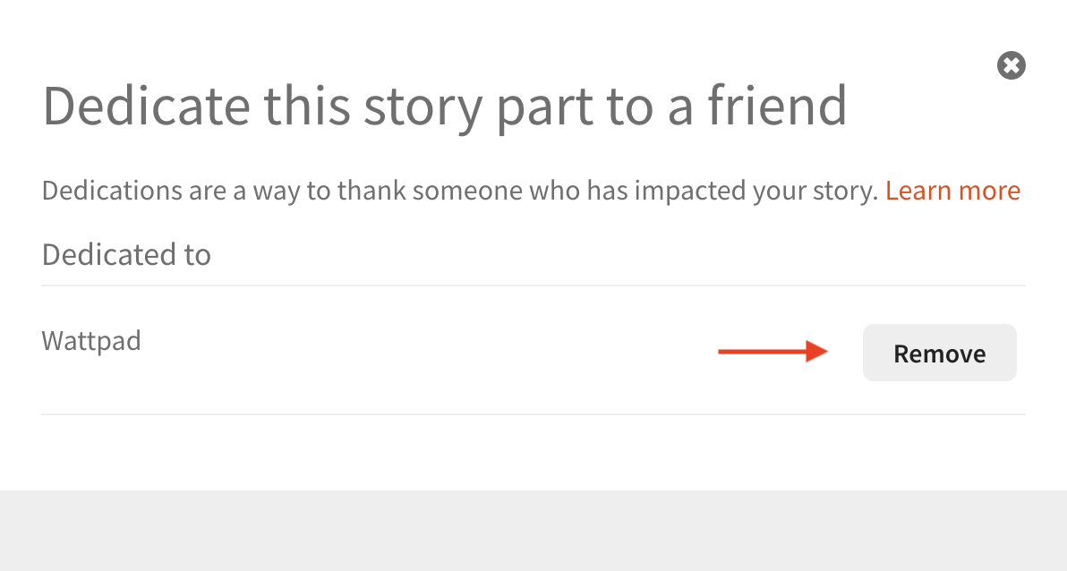Click the 'Dedicated to' section label
This screenshot has height=571, width=1067.
(126, 254)
